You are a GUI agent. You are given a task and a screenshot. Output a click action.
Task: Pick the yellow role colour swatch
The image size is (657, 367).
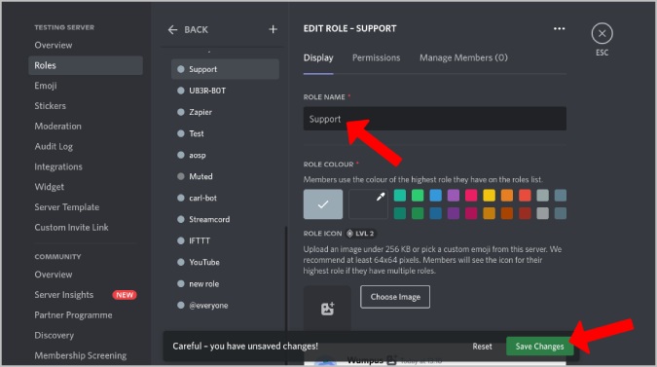[489, 196]
